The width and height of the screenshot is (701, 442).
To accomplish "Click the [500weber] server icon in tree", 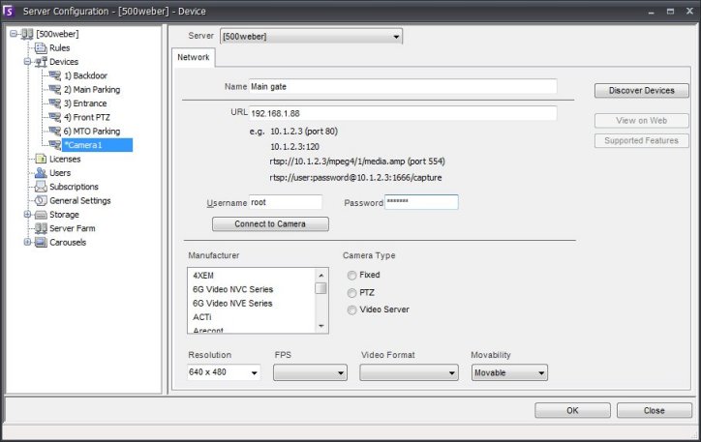I will [27, 34].
